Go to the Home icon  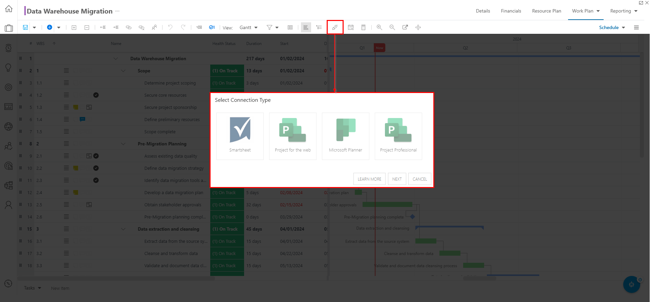(x=9, y=9)
